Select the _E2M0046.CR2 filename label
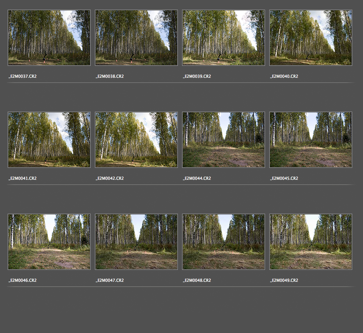Screen dimensions: 363x333 click(x=23, y=281)
